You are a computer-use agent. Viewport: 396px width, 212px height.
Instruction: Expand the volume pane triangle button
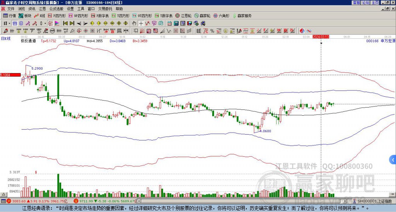point(3,194)
